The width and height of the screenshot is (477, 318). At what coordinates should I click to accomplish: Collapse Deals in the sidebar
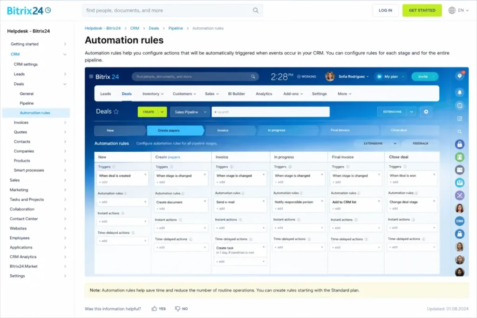(65, 84)
